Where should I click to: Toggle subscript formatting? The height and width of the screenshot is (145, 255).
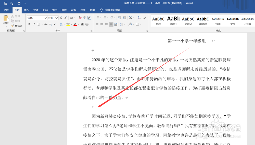[x=50, y=24]
